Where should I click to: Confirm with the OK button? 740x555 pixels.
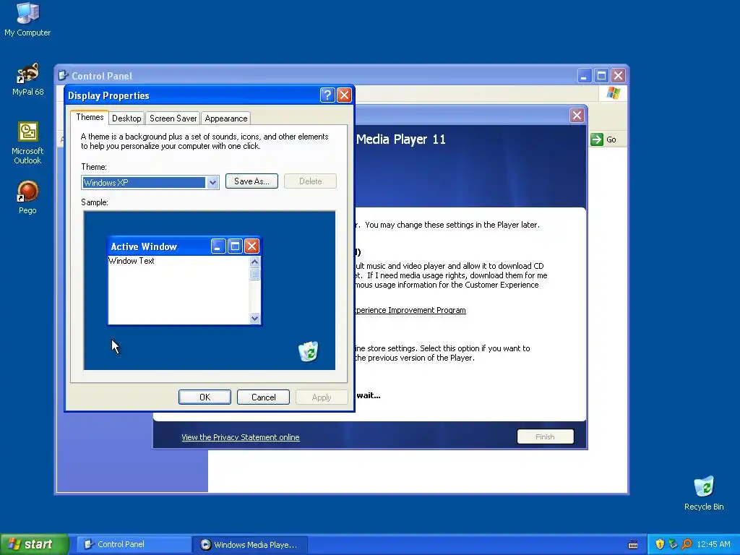[205, 397]
